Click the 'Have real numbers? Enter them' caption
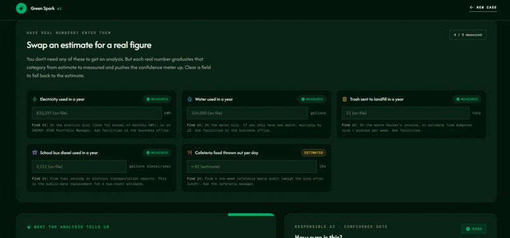The image size is (510, 238). point(68,33)
